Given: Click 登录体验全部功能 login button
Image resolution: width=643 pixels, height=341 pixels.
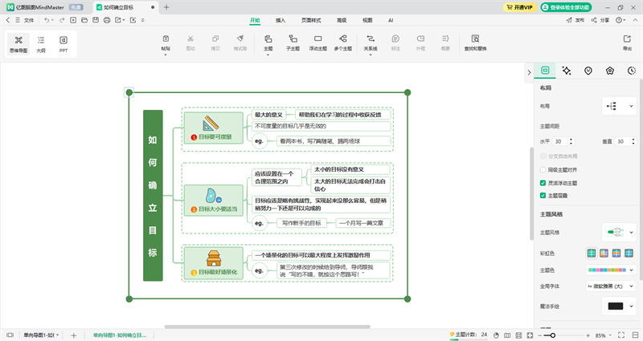Looking at the screenshot, I should 566,7.
